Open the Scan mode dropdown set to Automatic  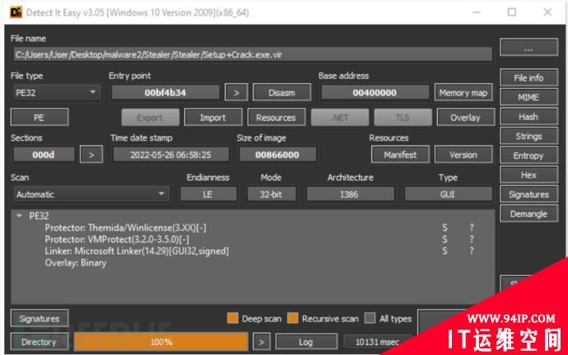pyautogui.click(x=91, y=194)
